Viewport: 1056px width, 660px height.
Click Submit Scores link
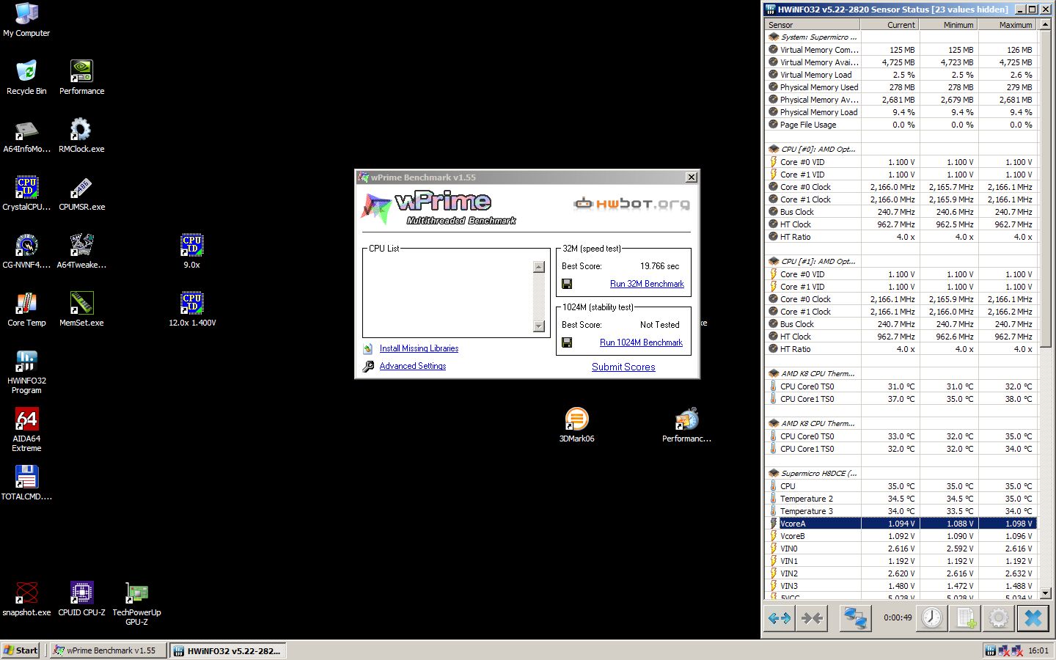coord(623,367)
